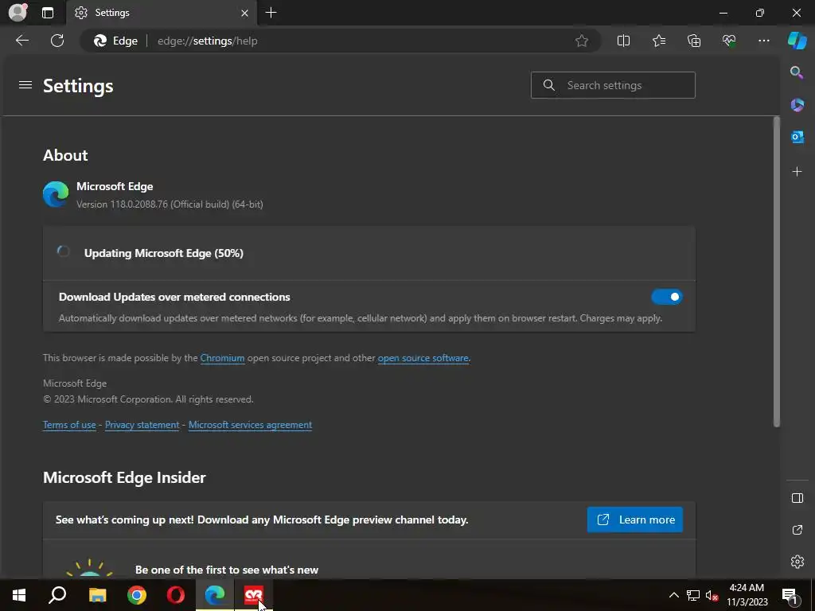The image size is (815, 611).
Task: Add this page to favorites star
Action: (582, 41)
